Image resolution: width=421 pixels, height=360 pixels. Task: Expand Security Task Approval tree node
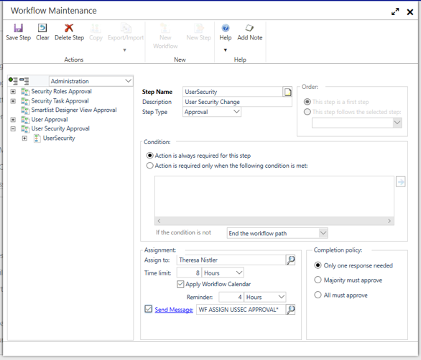(x=13, y=101)
